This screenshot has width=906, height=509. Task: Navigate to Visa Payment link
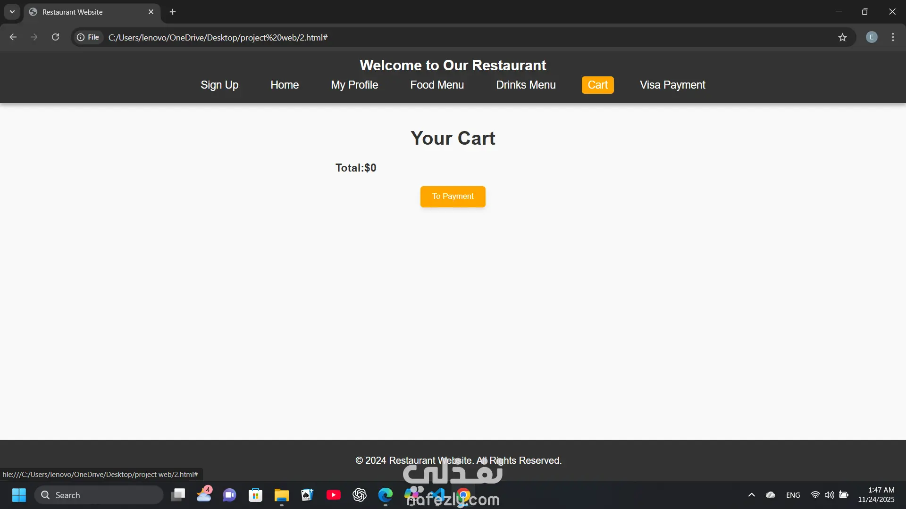pos(672,85)
